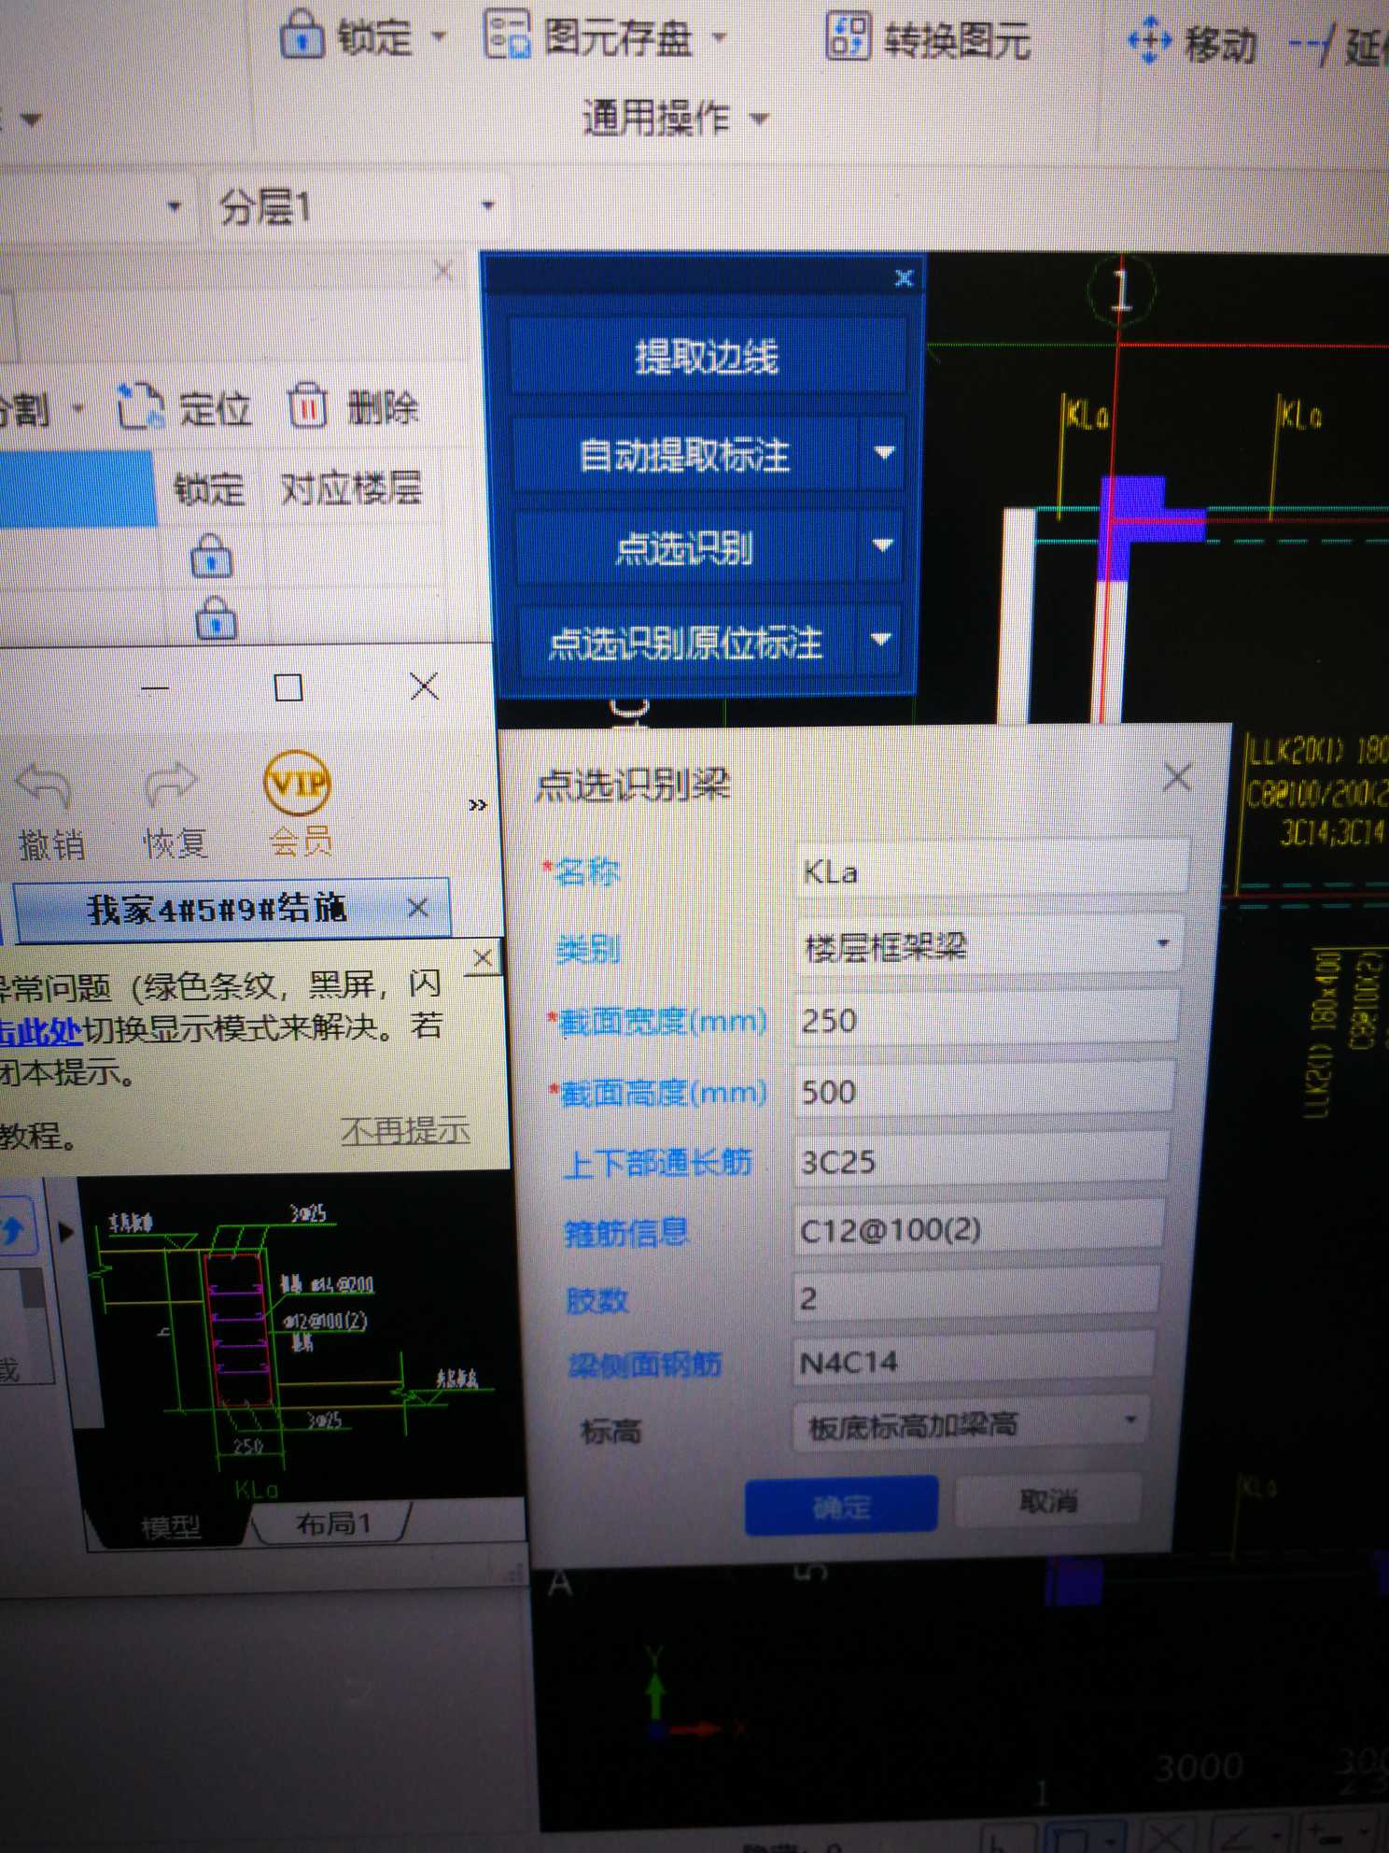Click the axis number 1 circle marker
The image size is (1389, 1853).
(1121, 290)
